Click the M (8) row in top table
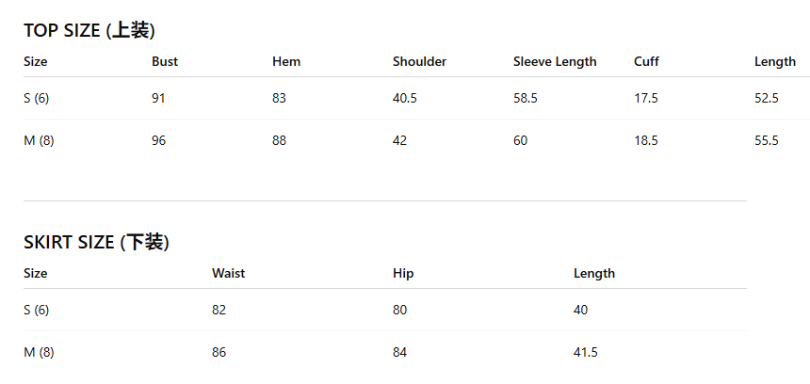This screenshot has height=384, width=810. 417,140
